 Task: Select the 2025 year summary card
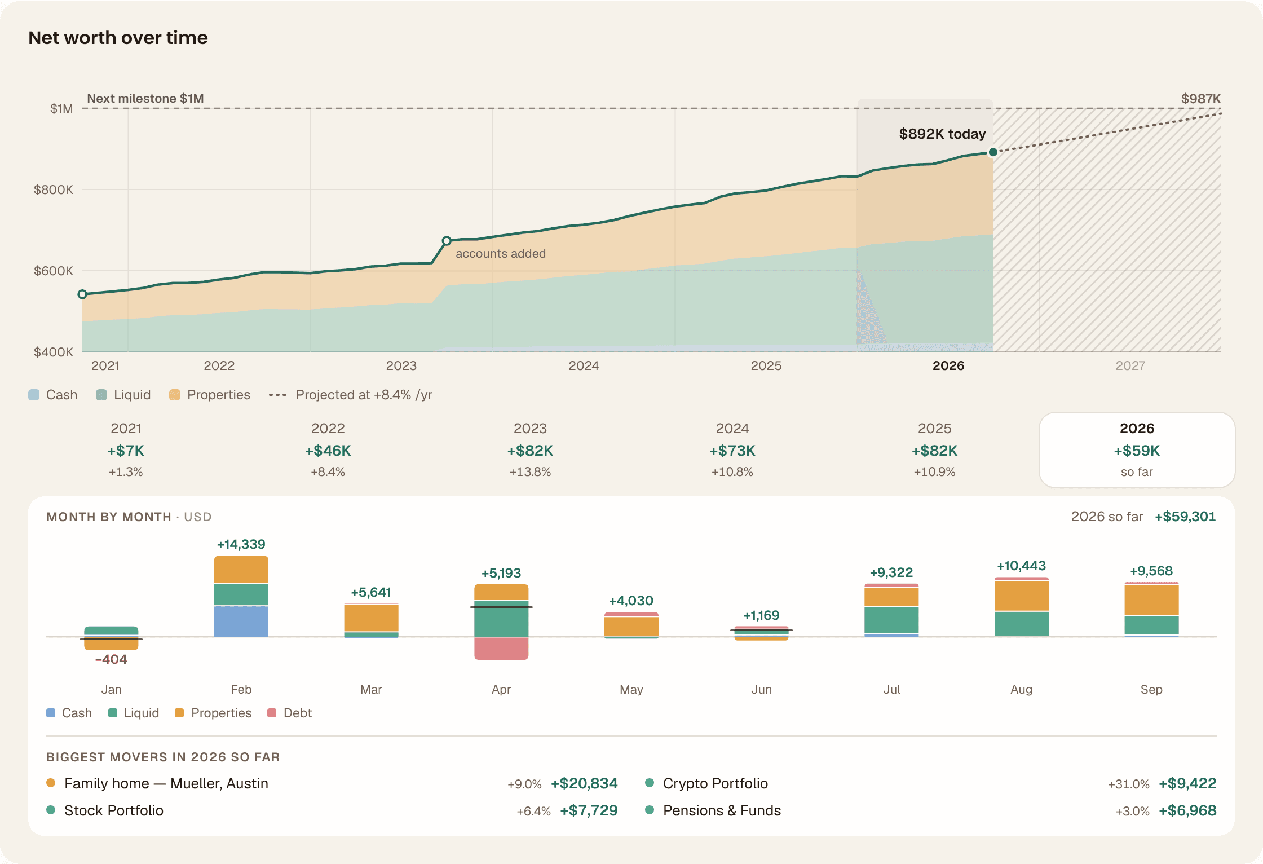(x=935, y=449)
